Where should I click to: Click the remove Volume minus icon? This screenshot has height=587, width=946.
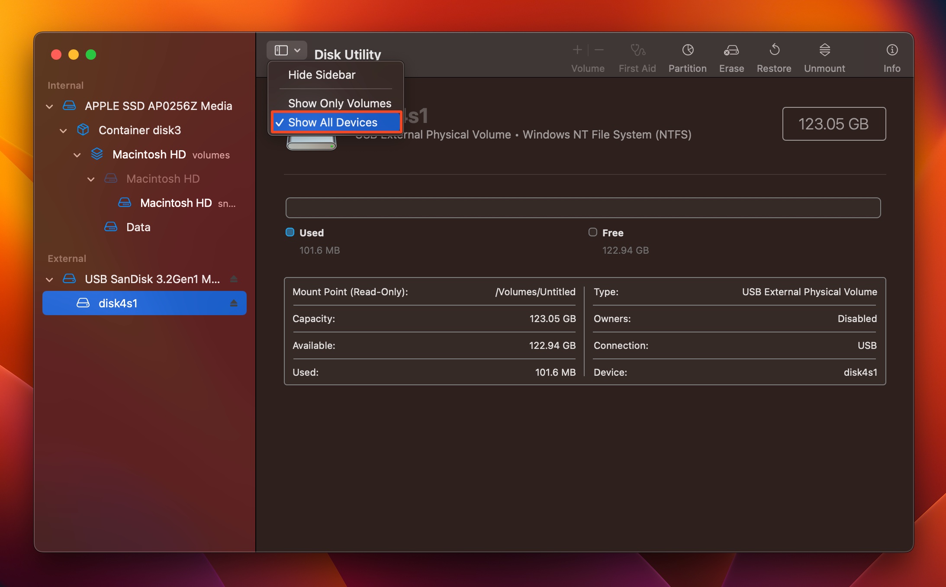599,50
